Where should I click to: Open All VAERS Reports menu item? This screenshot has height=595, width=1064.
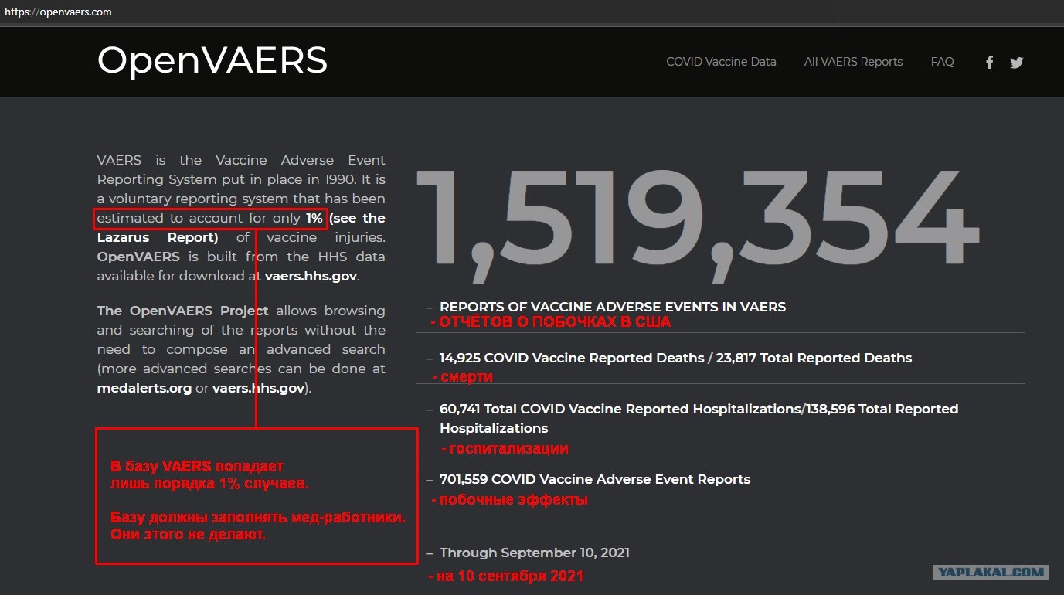tap(853, 62)
